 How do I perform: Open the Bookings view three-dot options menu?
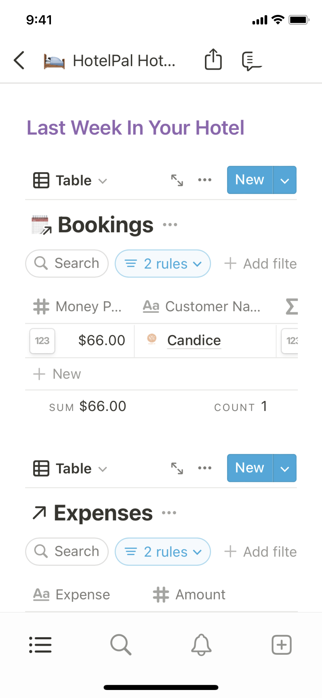[x=205, y=180]
